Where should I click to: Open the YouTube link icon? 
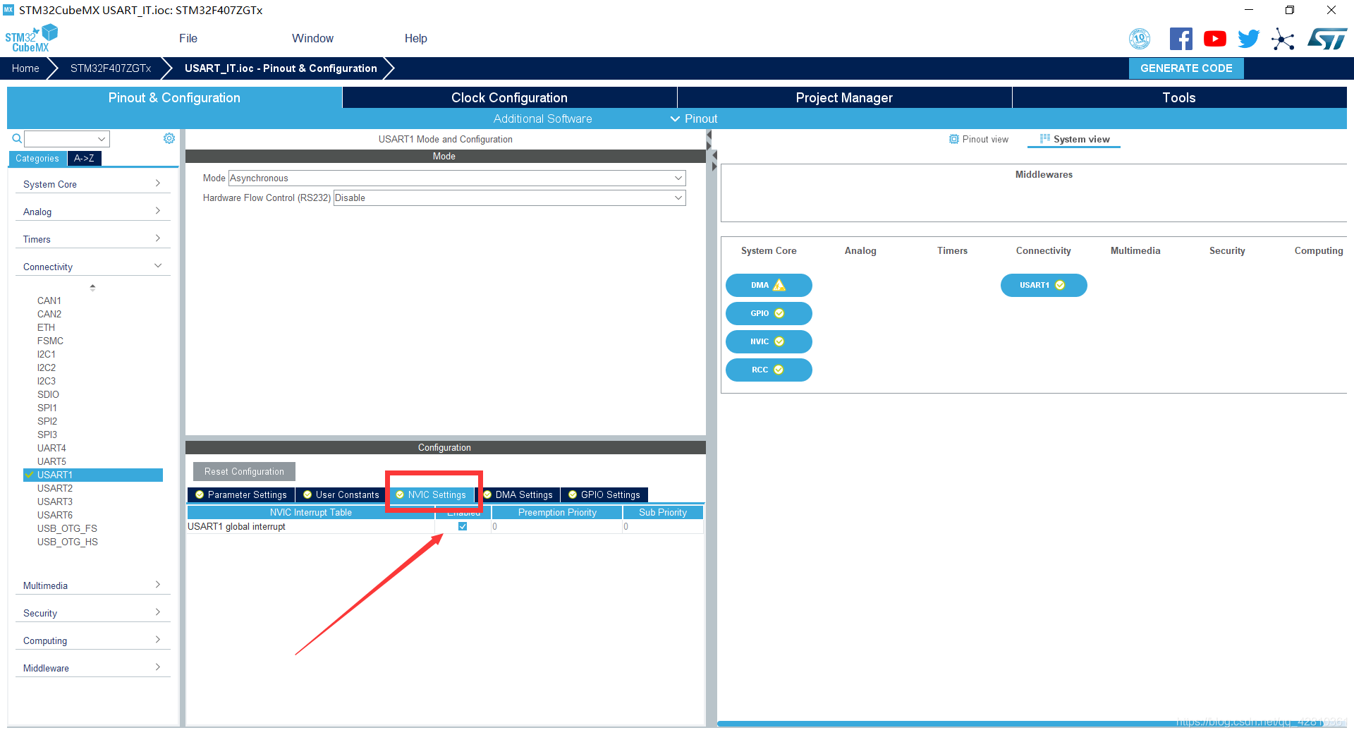1214,39
